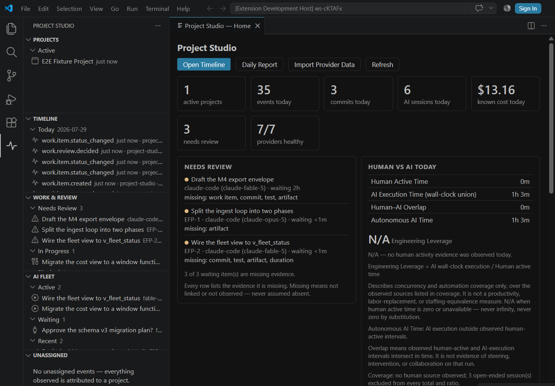555x386 pixels.
Task: Collapse the AI FLEET section
Action: coord(28,277)
